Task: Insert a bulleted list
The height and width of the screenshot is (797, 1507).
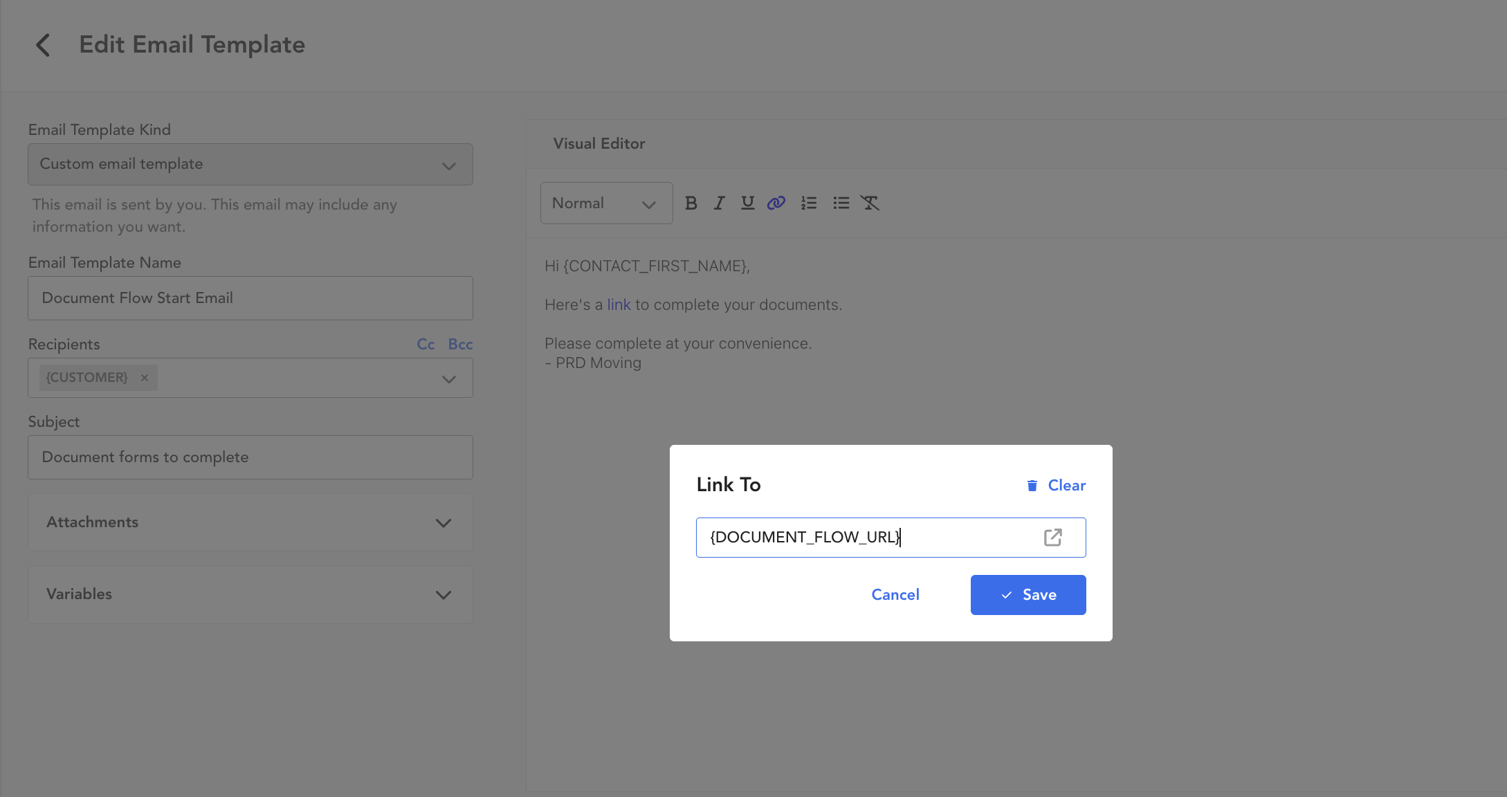Action: 841,203
